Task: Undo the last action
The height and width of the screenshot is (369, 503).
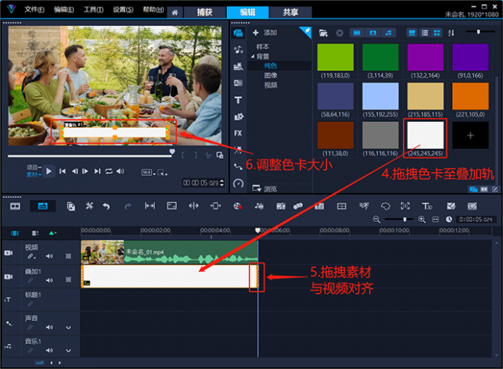Action: point(107,206)
